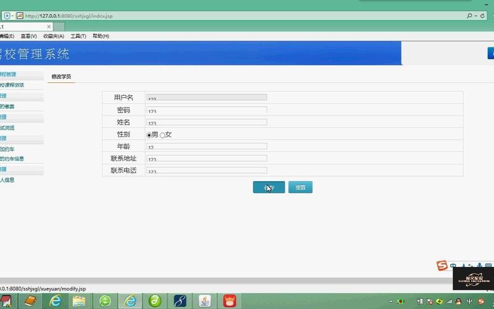Click the 联系地址 input field
494x309 pixels.
pos(207,158)
